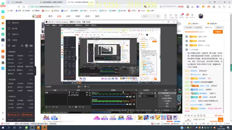Viewport: 232px width, 130px height.
Task: Move the selected source up in OBS Sources panel
Action: pos(80,107)
